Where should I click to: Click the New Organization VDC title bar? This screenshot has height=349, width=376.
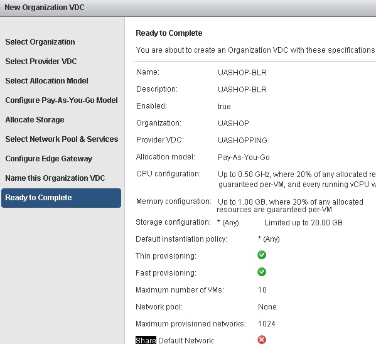[188, 8]
